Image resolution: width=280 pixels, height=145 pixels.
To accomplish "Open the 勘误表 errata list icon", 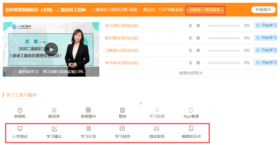I will tap(54, 110).
